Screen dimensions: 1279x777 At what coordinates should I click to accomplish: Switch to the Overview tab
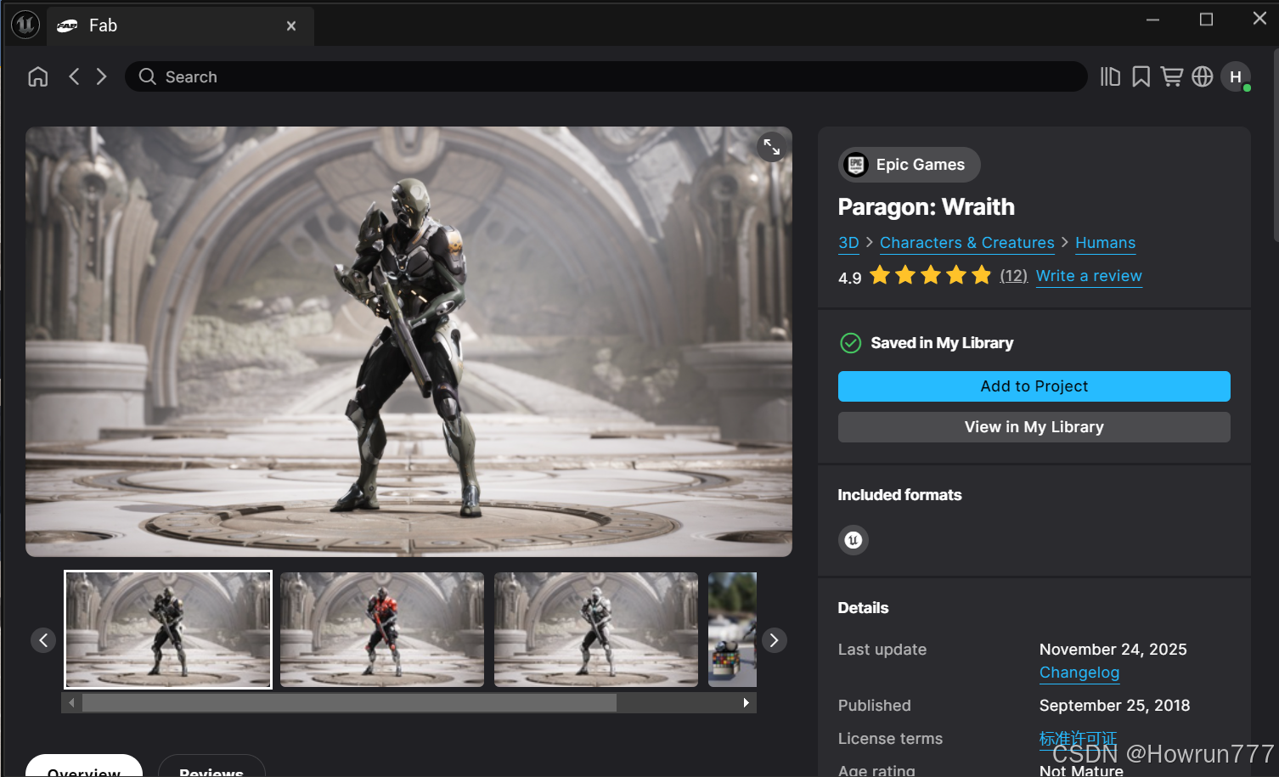(x=84, y=768)
